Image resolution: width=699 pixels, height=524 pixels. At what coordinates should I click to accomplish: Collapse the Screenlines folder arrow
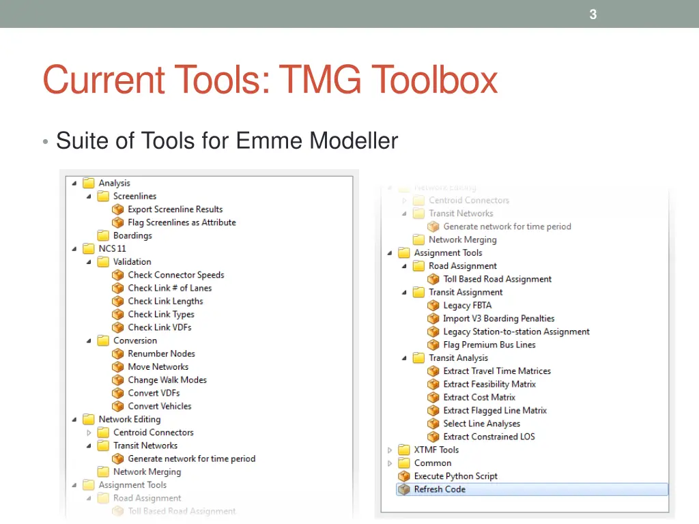pyautogui.click(x=89, y=196)
